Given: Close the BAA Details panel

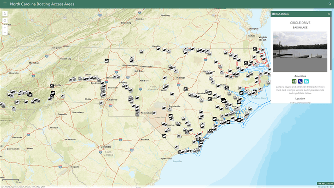Looking at the screenshot, I should point(328,14).
